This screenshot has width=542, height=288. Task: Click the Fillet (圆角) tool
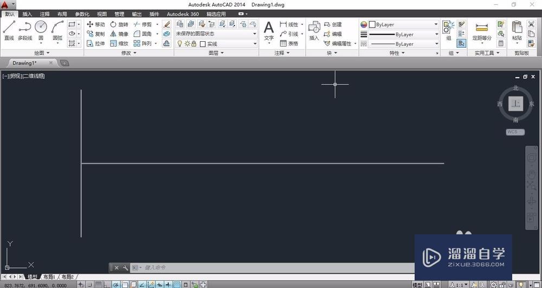[x=143, y=34]
